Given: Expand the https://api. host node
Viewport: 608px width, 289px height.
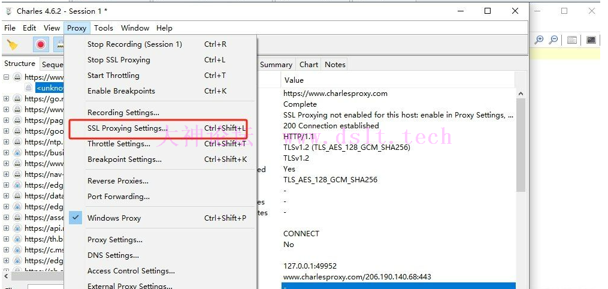Looking at the screenshot, I should pos(7,228).
